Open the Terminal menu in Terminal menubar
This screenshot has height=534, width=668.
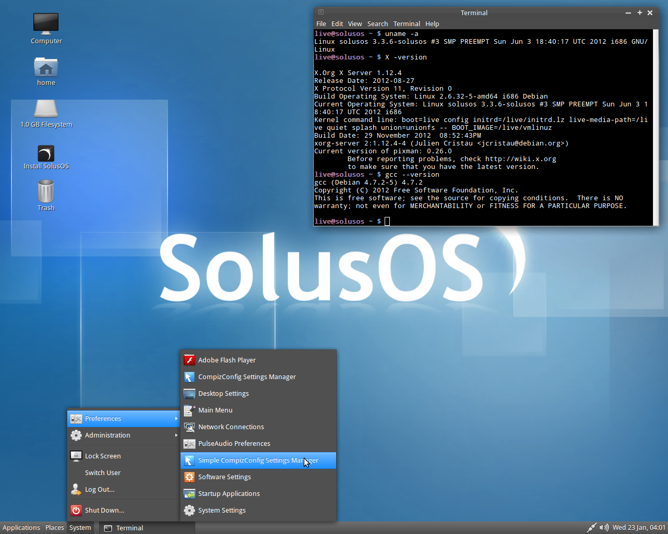pos(407,23)
